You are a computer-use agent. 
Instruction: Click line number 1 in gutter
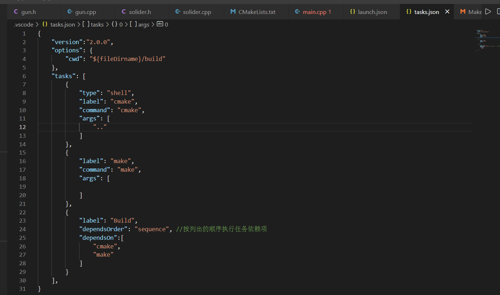pos(24,34)
